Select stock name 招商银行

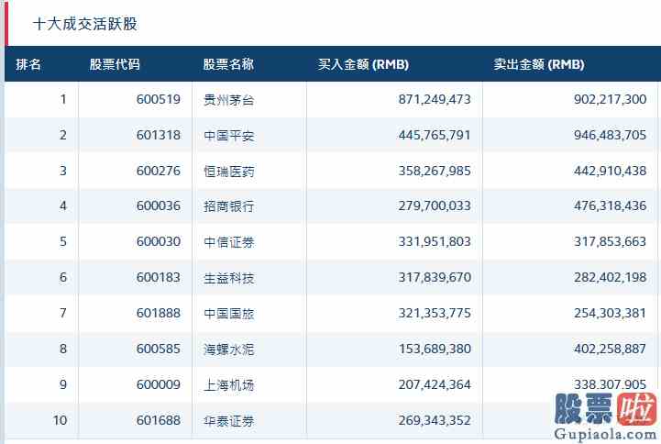(229, 206)
